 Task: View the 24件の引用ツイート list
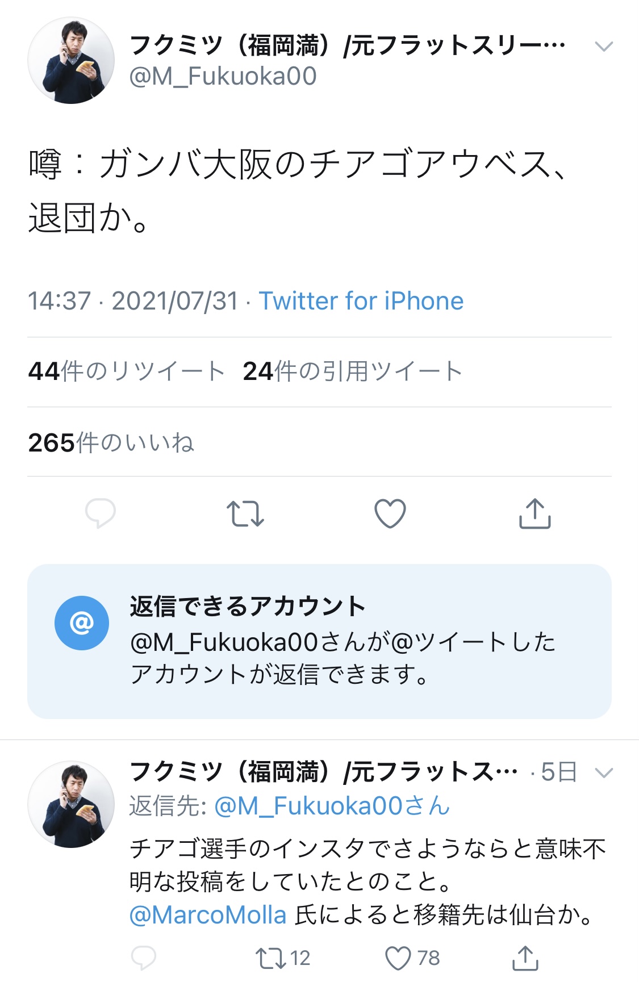tap(352, 371)
